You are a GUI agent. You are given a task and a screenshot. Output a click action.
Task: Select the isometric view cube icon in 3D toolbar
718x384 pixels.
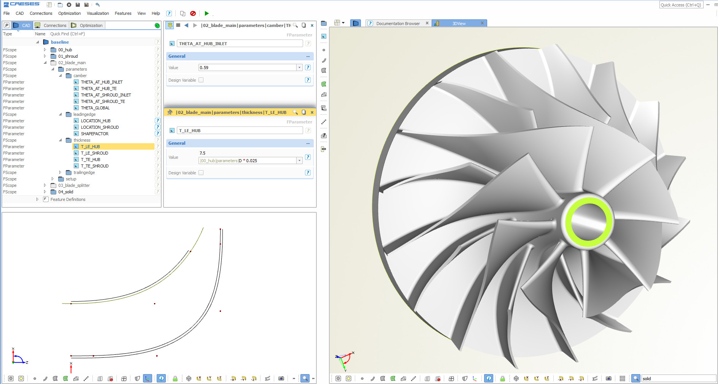tap(516, 379)
